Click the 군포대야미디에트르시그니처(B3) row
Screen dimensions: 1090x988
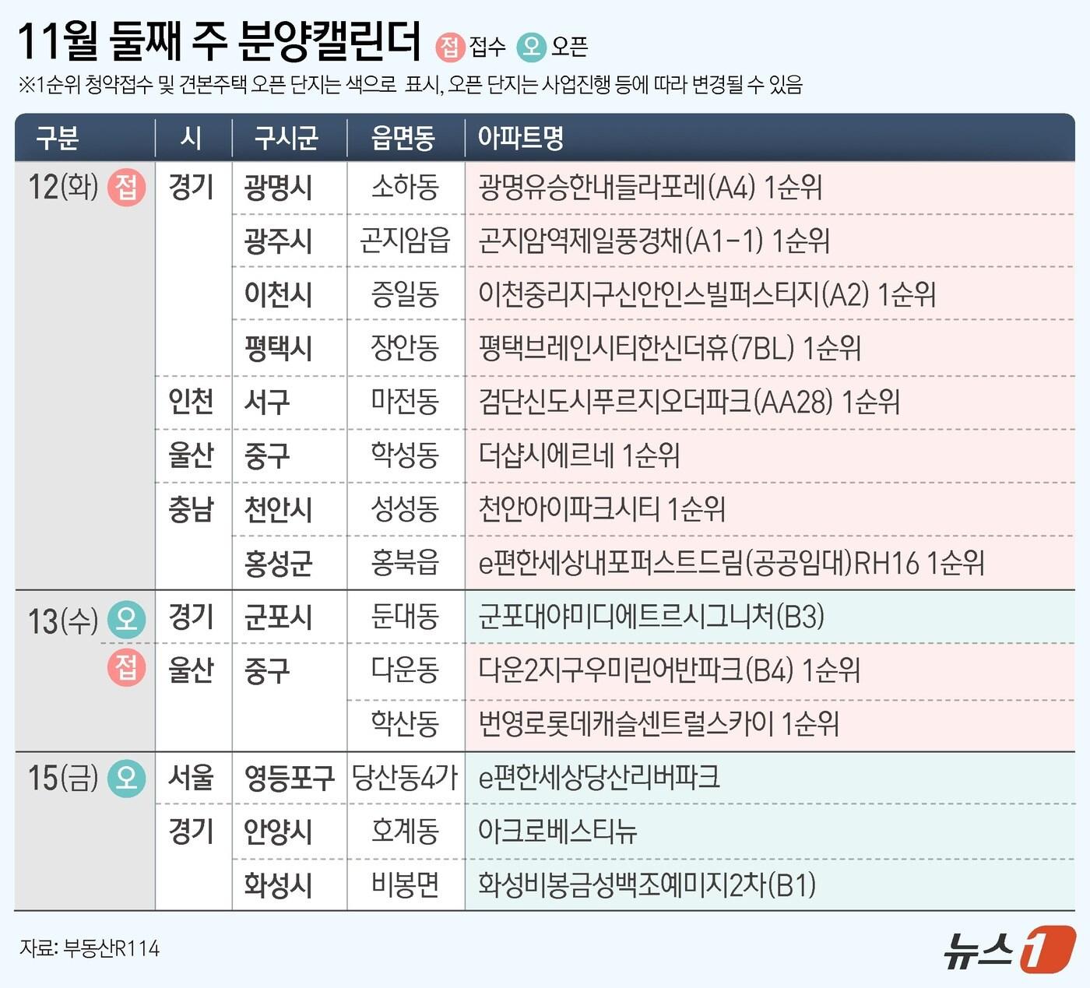651,617
